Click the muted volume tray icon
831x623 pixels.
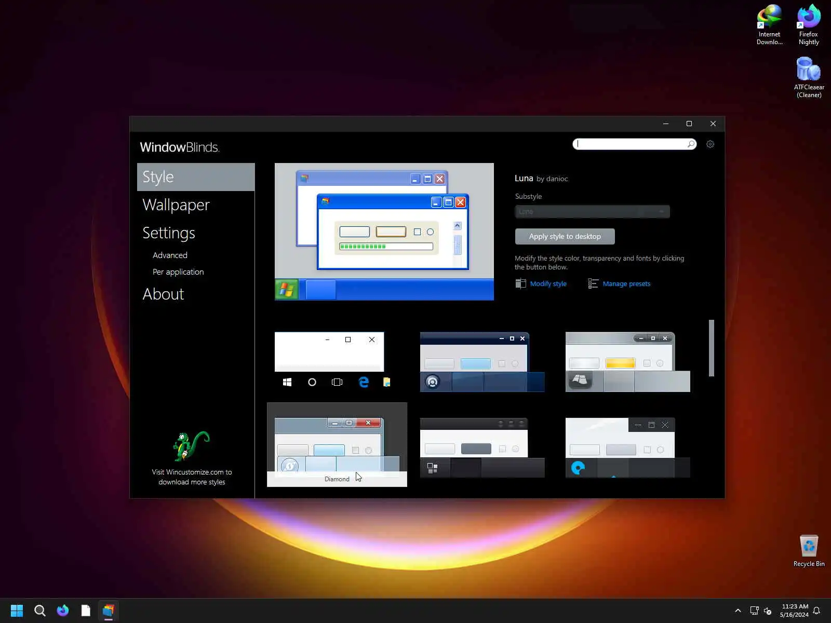coord(768,611)
